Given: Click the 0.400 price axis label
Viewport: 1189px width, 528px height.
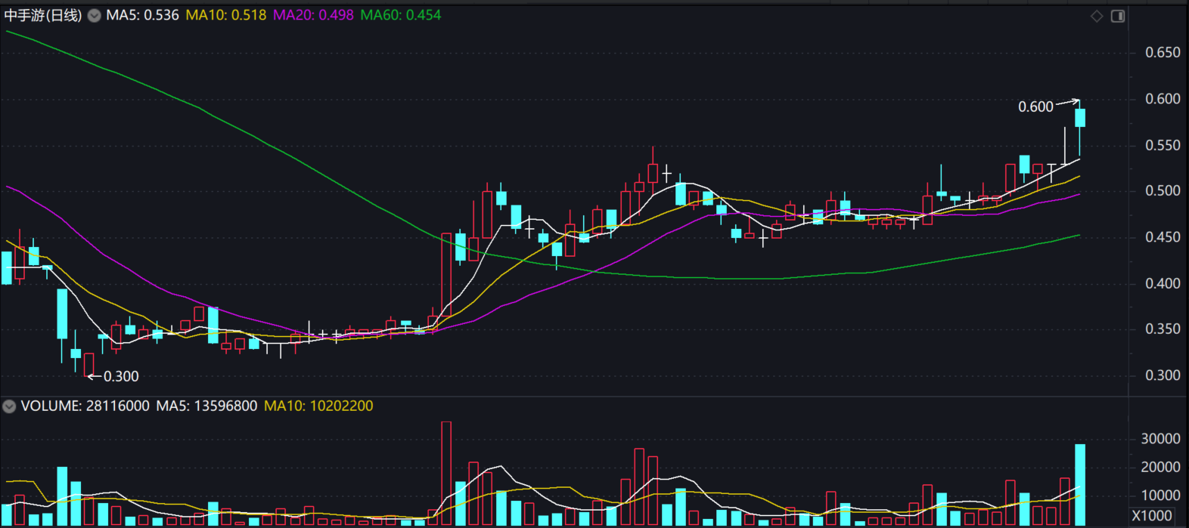Looking at the screenshot, I should (x=1163, y=283).
